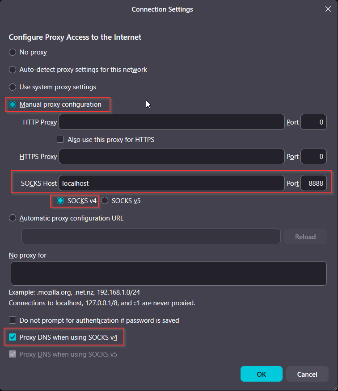This screenshot has height=391, width=338.
Task: Click the Cancel button
Action: tap(307, 374)
